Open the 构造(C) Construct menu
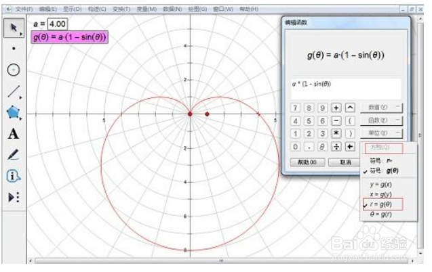This screenshot has width=432, height=272. point(97,9)
